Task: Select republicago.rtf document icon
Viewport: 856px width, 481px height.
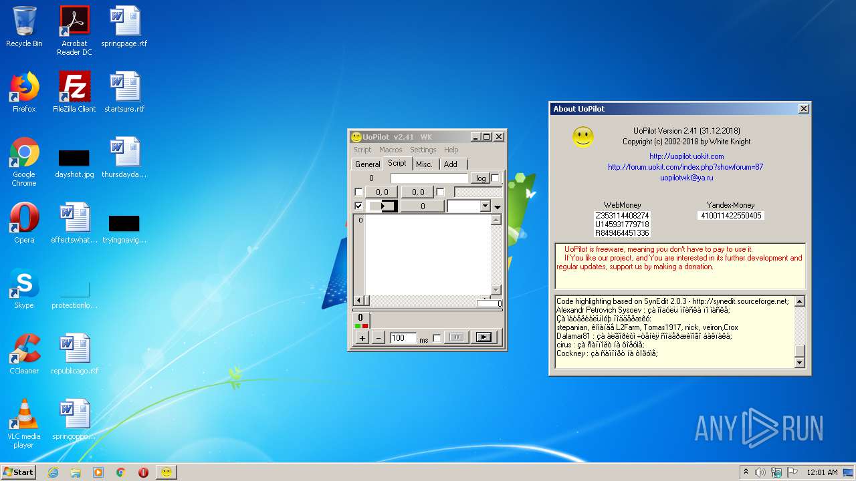Action: click(x=74, y=354)
